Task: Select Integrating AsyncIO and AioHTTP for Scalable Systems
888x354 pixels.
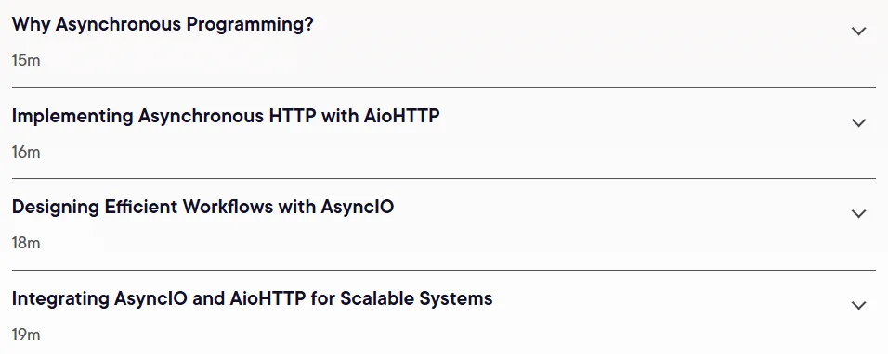Action: coord(252,298)
